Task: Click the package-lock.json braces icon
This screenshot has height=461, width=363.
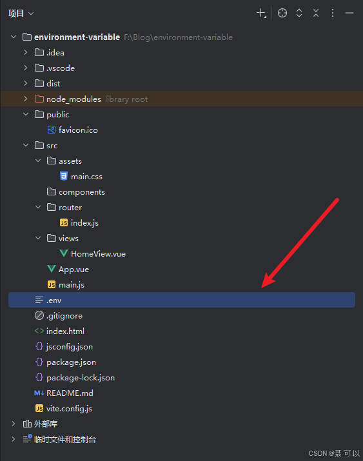Action: coord(39,377)
